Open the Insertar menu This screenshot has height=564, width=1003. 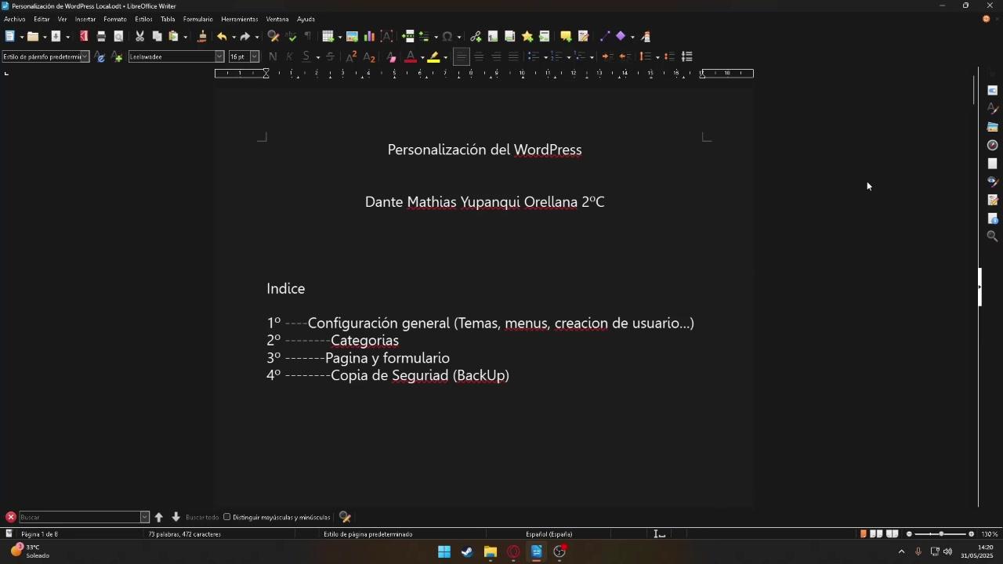[85, 19]
